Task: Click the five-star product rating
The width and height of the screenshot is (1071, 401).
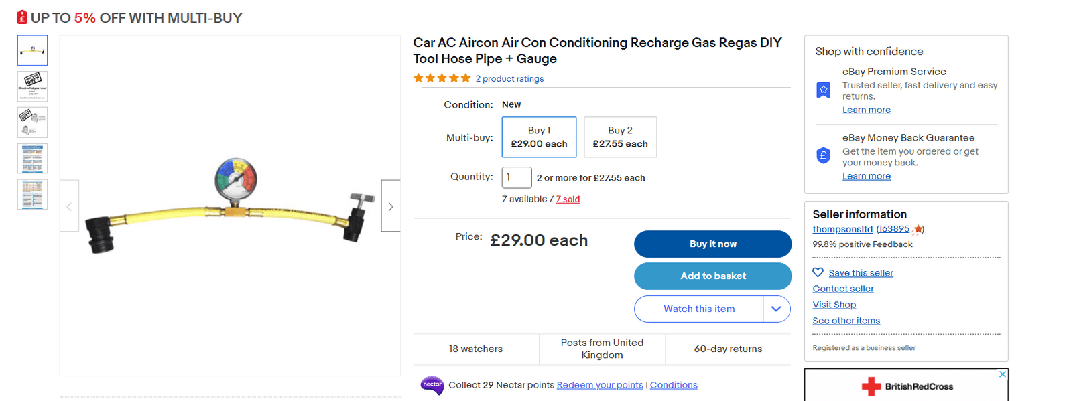Action: click(442, 78)
